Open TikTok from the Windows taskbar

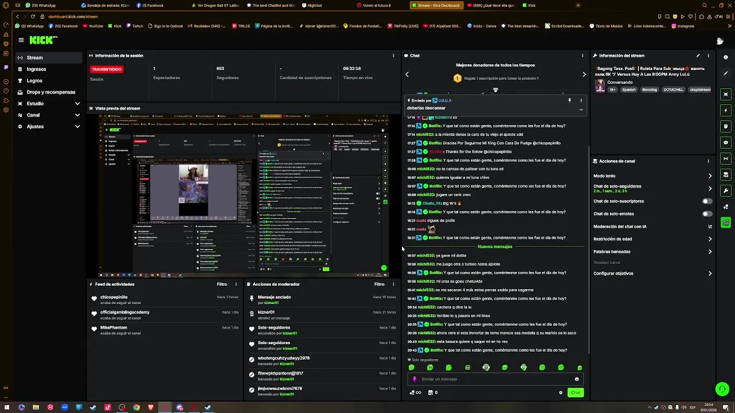tap(107, 408)
